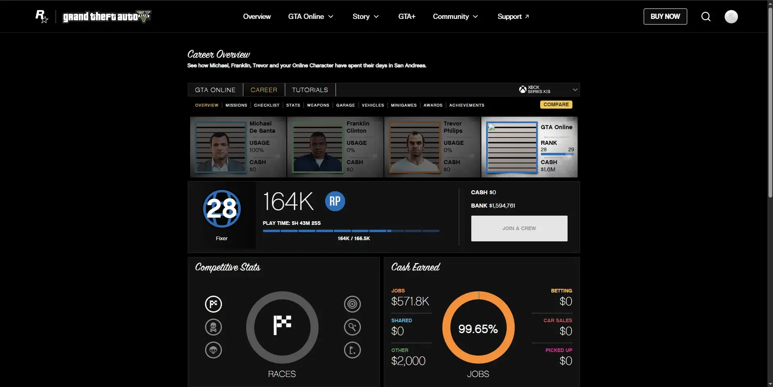Select the bullseye target stats icon

[x=352, y=304]
